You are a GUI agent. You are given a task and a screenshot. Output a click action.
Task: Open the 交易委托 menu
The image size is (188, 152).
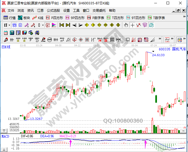pyautogui.click(x=99, y=11)
